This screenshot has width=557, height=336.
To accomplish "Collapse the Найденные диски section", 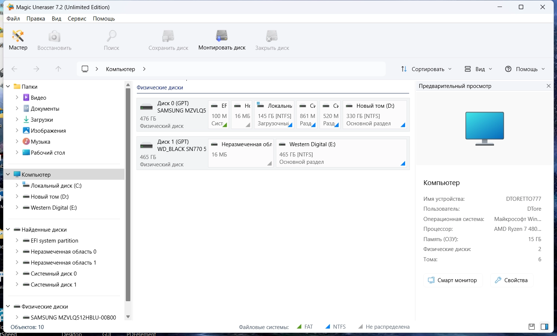I will [x=8, y=229].
